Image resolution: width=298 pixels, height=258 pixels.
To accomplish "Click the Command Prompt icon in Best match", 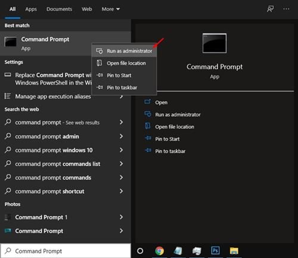I will (10, 42).
